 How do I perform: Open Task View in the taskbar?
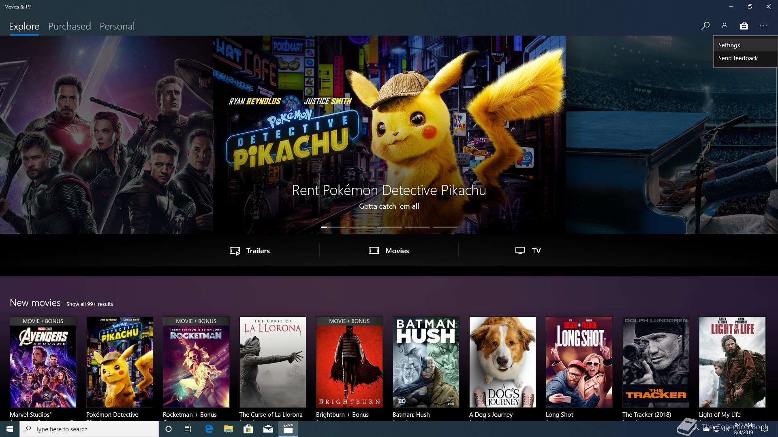click(x=188, y=429)
